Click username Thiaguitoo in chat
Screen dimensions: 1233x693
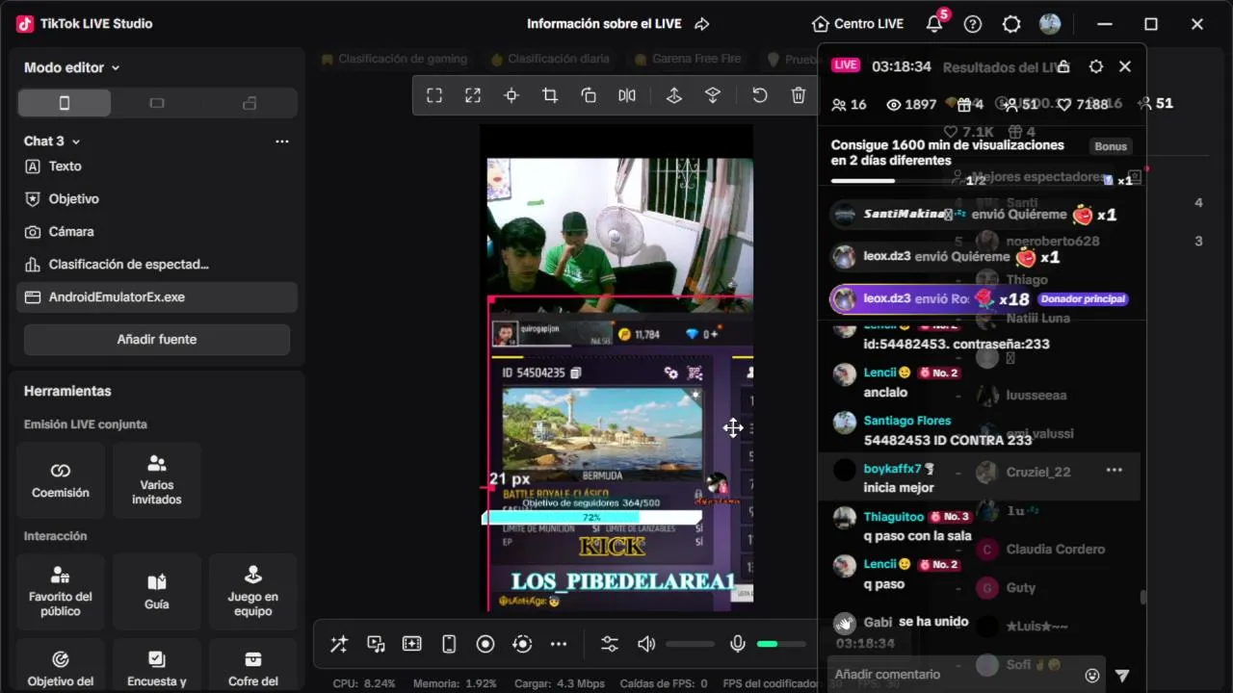click(x=894, y=517)
